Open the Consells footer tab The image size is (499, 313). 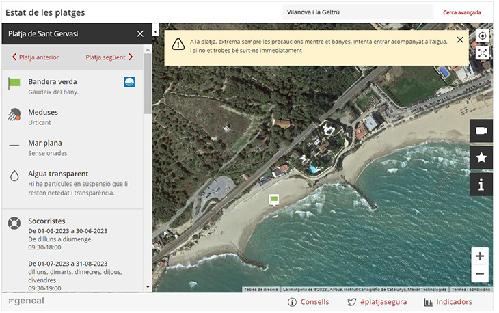(x=308, y=302)
